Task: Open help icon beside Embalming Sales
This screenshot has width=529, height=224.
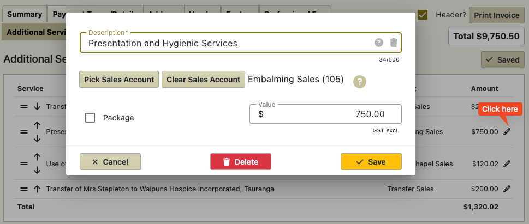Action: [360, 82]
